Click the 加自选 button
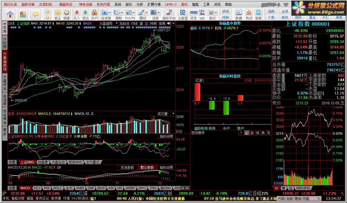This screenshot has width=347, height=203. [124, 23]
